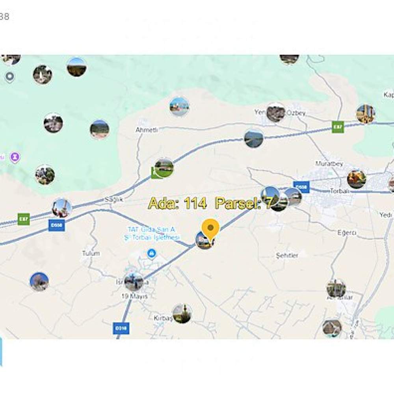The height and width of the screenshot is (394, 394).
Task: Open photo thumbnail near Ahmetli village
Action: click(179, 106)
